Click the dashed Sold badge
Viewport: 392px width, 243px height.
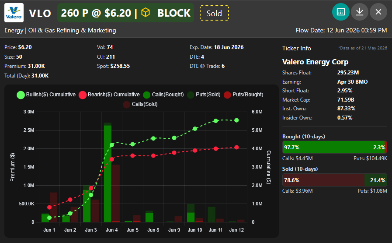pos(214,13)
